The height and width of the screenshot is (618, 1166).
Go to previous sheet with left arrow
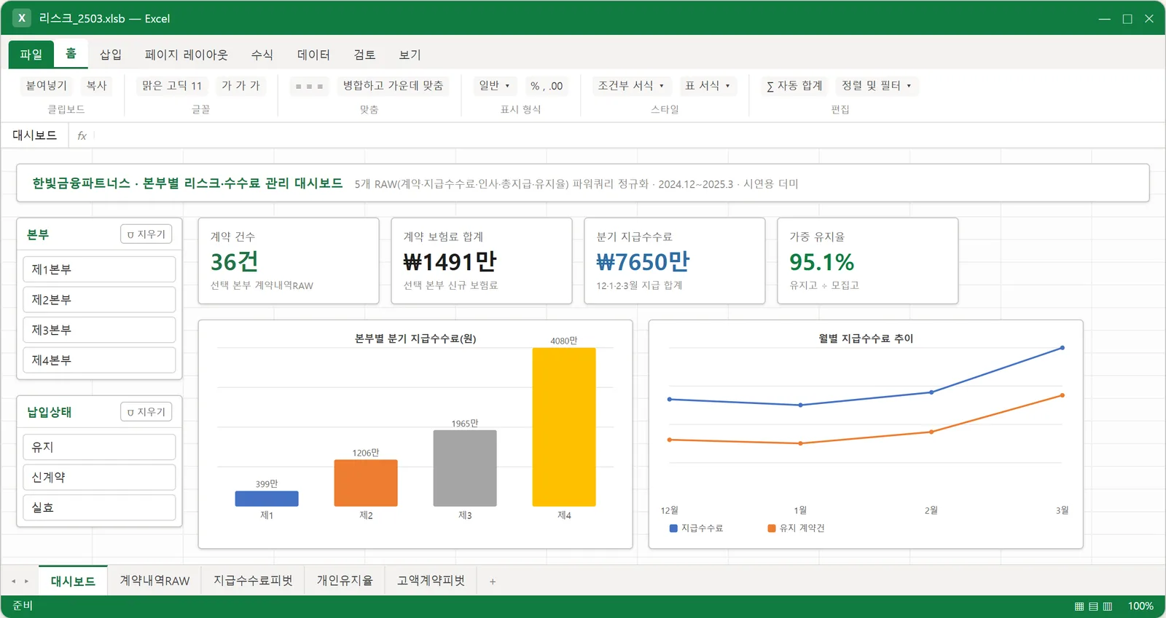coord(13,582)
